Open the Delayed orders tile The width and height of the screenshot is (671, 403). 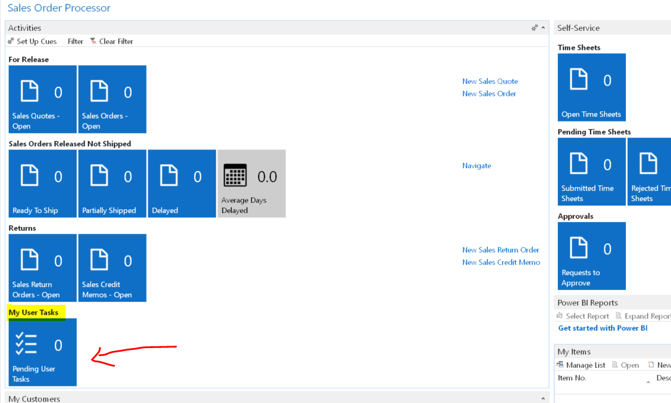coord(182,183)
